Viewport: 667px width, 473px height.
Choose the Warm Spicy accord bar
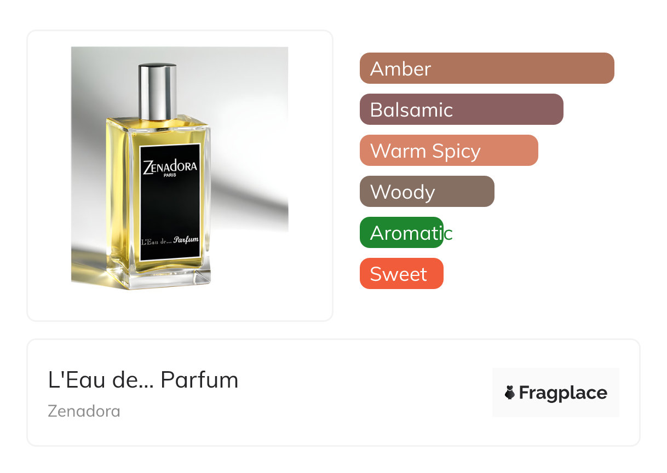(x=449, y=151)
